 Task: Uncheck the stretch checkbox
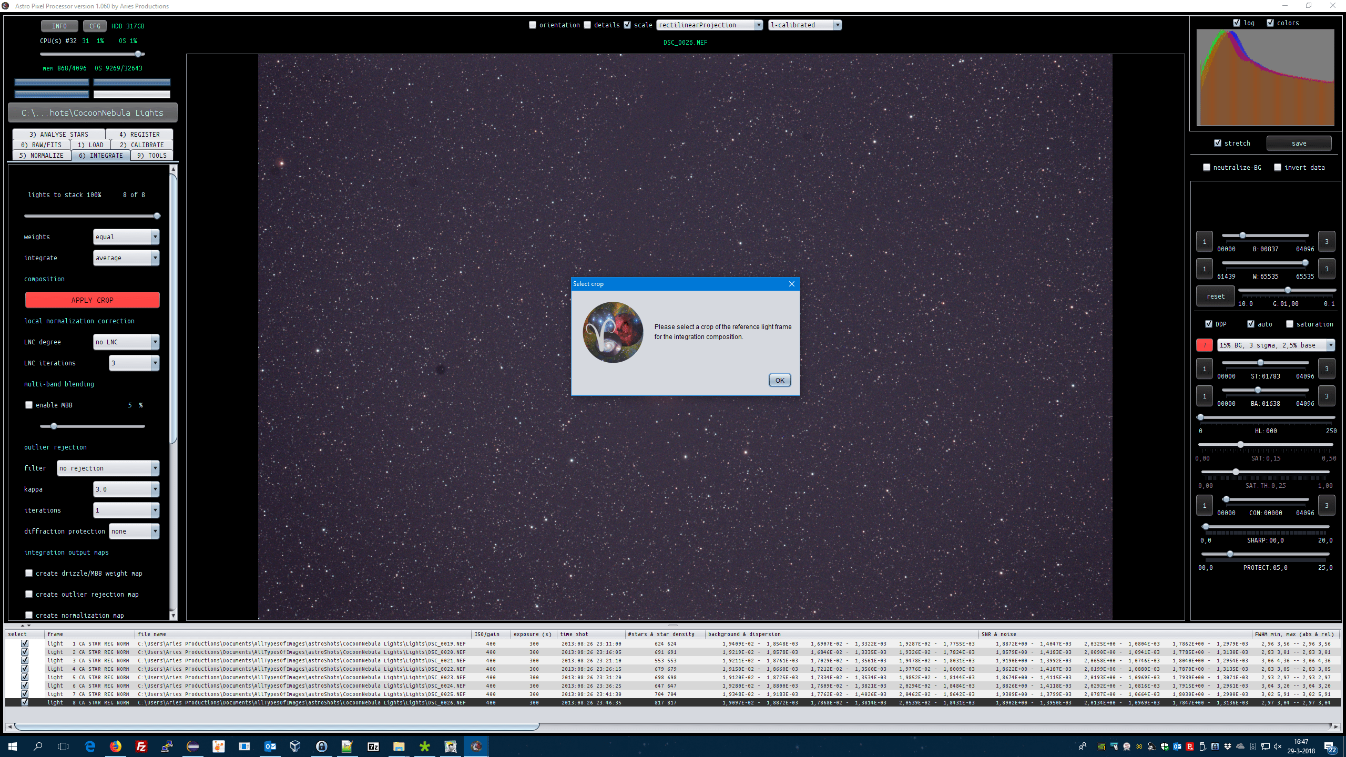tap(1218, 143)
